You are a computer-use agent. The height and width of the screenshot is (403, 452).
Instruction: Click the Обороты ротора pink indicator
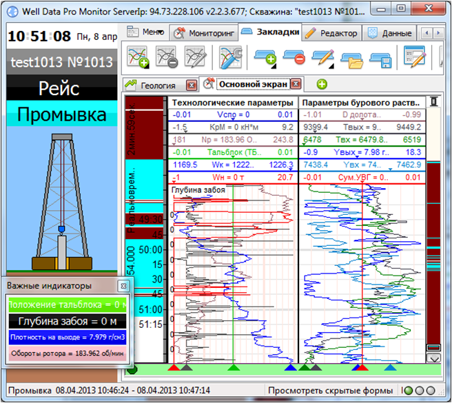coord(68,353)
